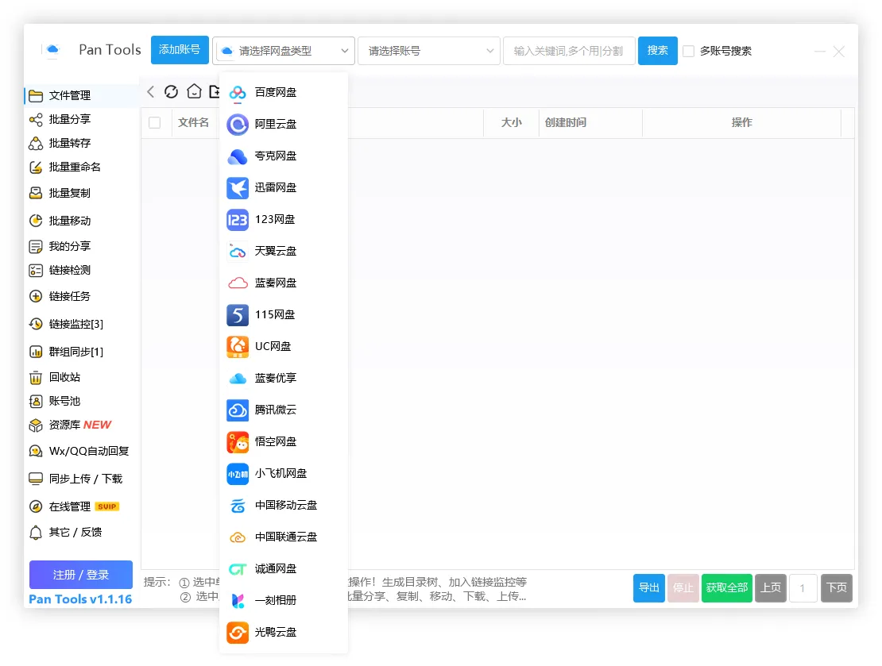
Task: Click the Pan Tools cloud logo
Action: point(52,50)
